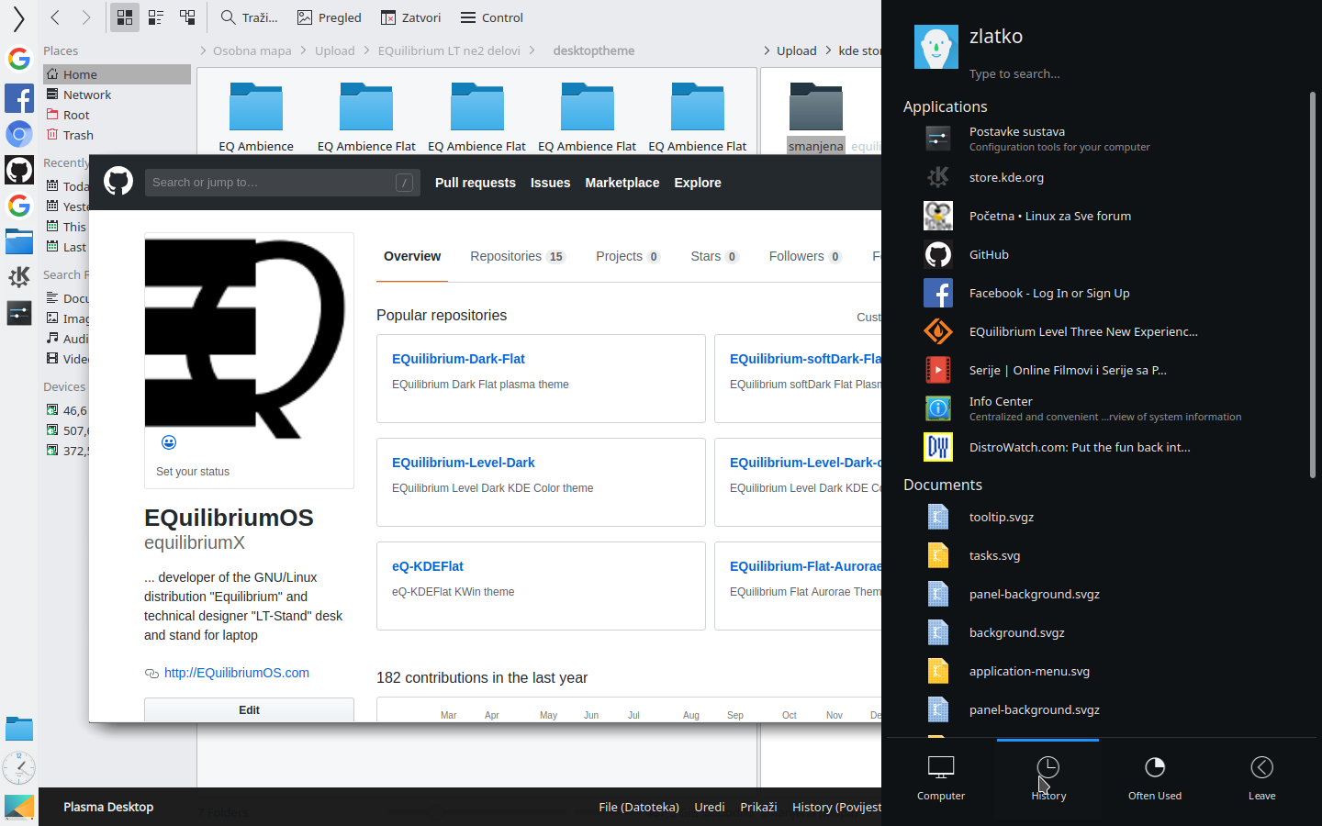
Task: Open Google icon at top of left dock
Action: pyautogui.click(x=19, y=59)
